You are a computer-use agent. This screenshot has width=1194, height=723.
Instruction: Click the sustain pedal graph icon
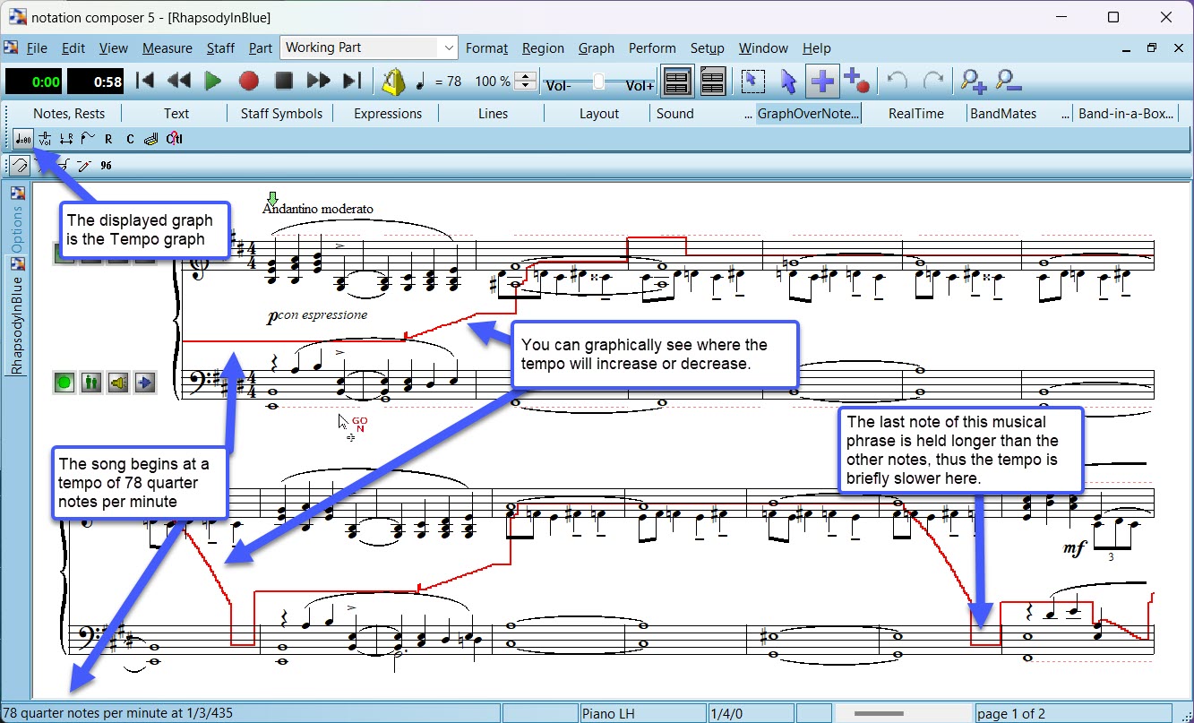151,139
